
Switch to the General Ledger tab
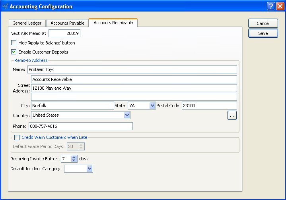point(27,23)
